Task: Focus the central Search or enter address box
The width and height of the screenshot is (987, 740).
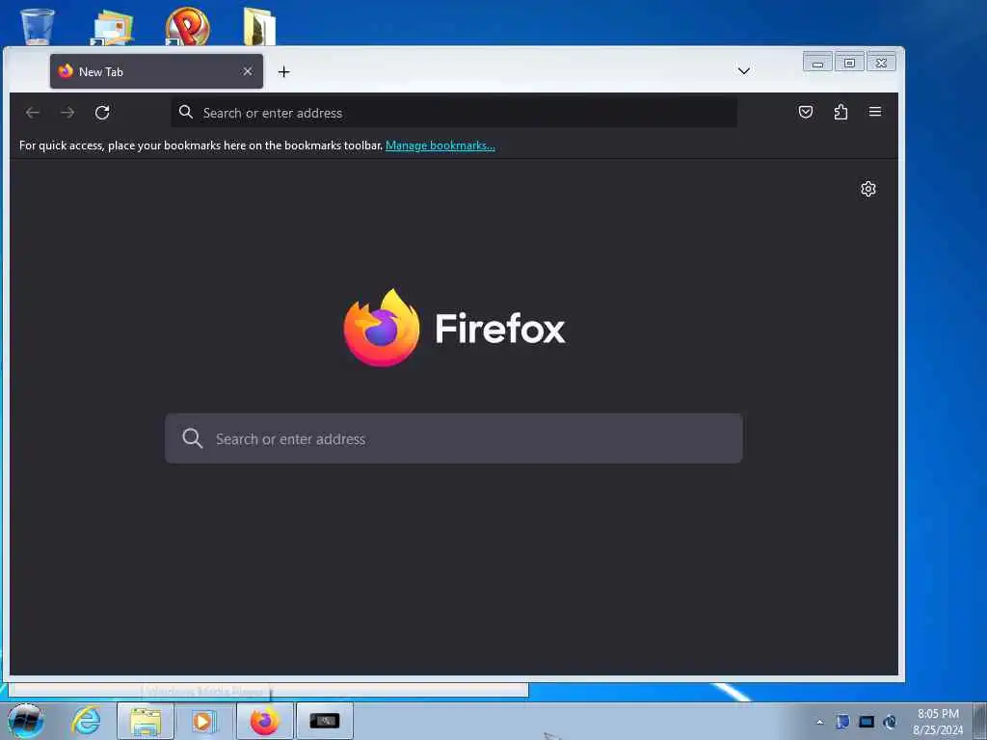Action: (x=454, y=438)
